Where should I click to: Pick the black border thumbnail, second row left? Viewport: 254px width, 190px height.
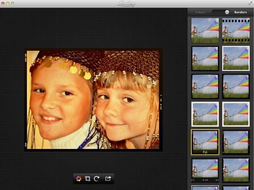pyautogui.click(x=205, y=58)
